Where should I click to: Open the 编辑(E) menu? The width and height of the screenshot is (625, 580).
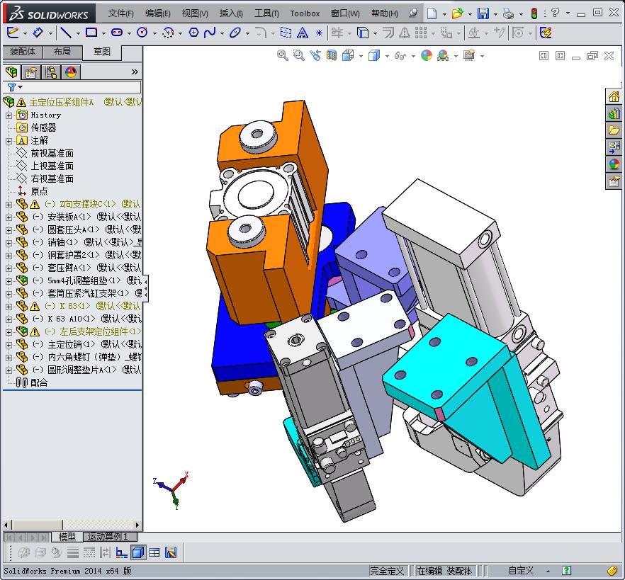(x=158, y=13)
